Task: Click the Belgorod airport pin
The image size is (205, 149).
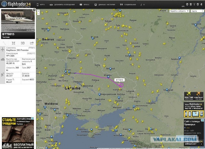Action: (x=110, y=68)
